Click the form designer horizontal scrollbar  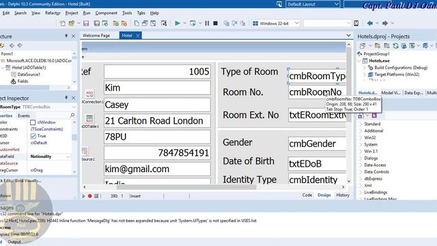(x=214, y=187)
